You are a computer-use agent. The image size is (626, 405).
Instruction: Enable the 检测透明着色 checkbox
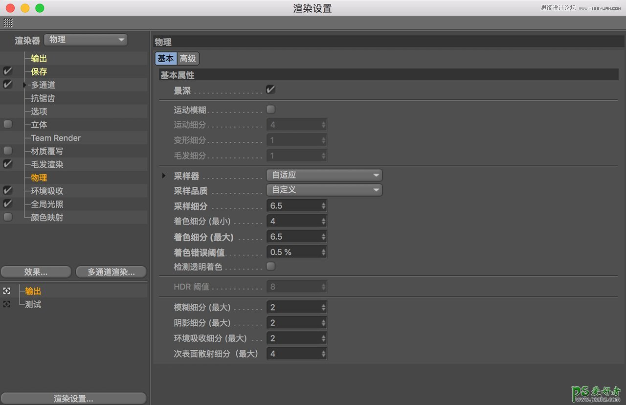(x=270, y=266)
